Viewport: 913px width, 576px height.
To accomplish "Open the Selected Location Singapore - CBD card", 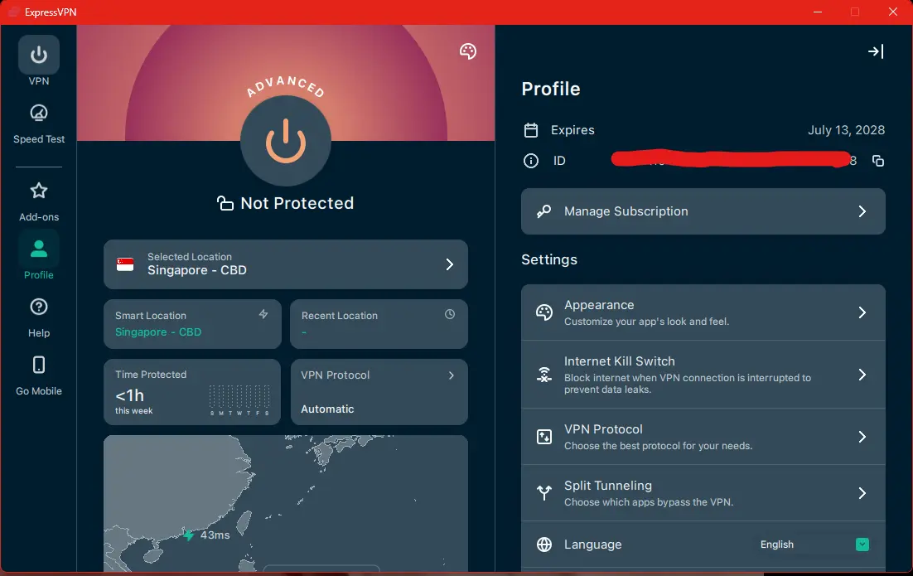I will pyautogui.click(x=285, y=264).
